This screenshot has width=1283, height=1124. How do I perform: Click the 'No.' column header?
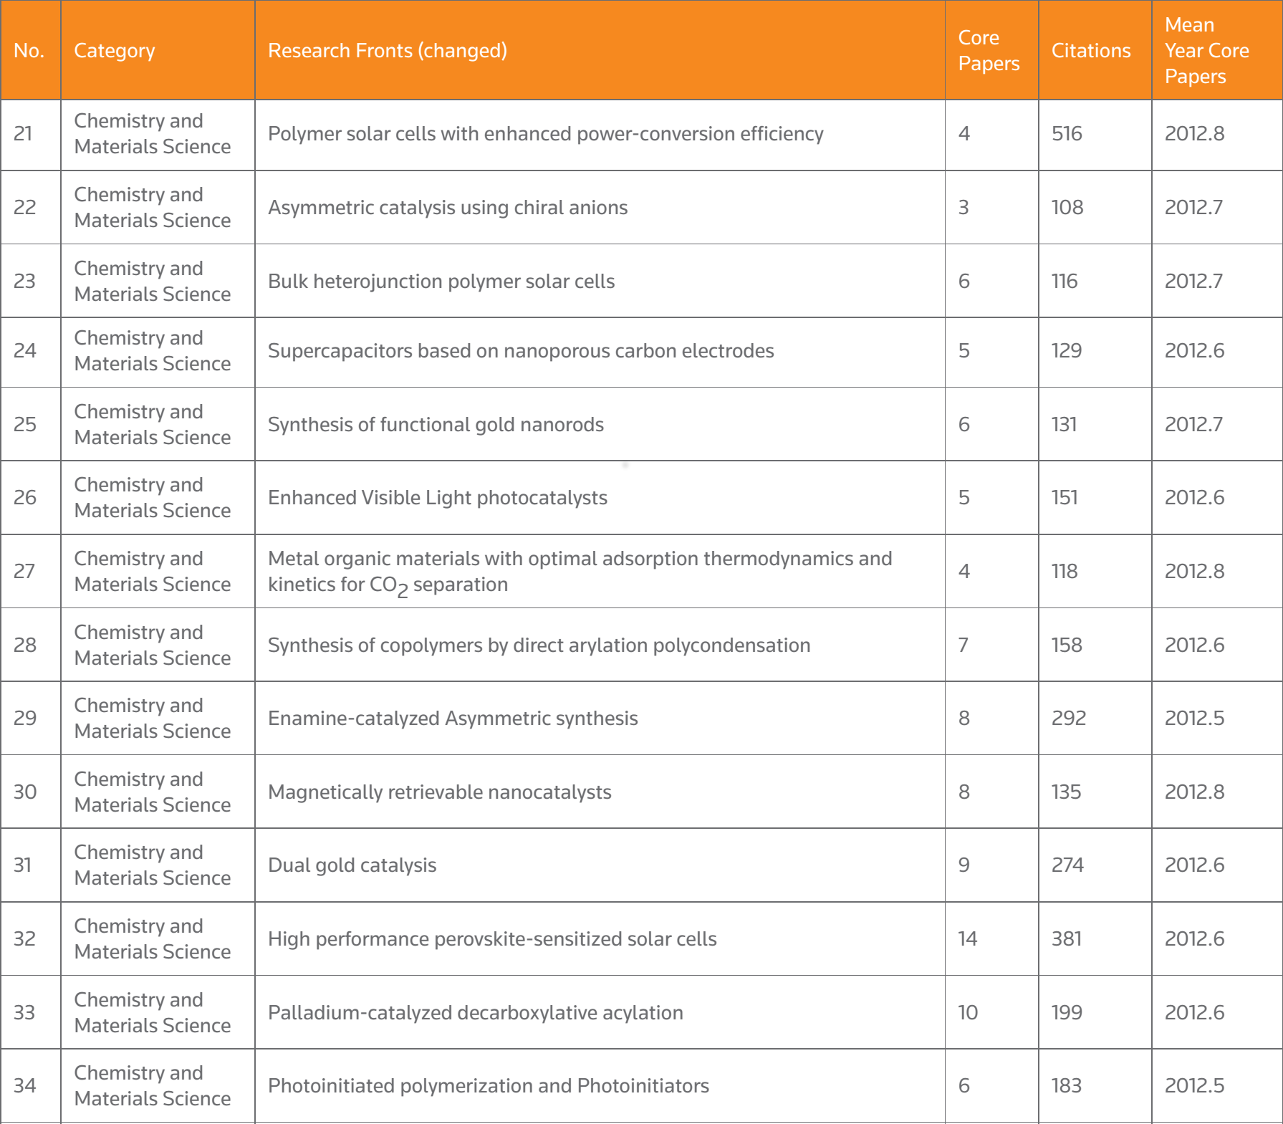click(x=29, y=51)
